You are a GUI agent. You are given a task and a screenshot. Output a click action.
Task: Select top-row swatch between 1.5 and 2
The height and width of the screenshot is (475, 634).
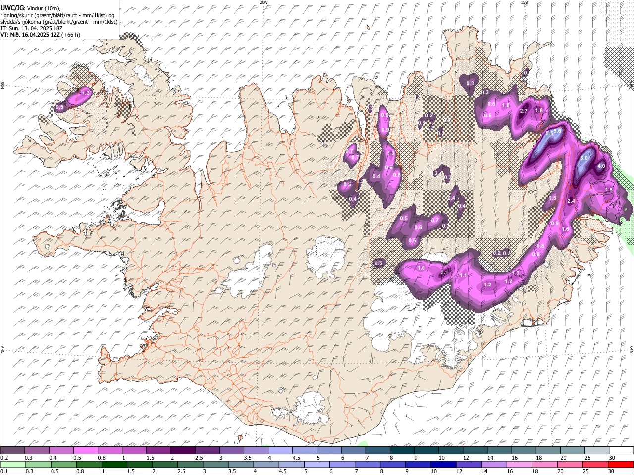[x=158, y=451]
